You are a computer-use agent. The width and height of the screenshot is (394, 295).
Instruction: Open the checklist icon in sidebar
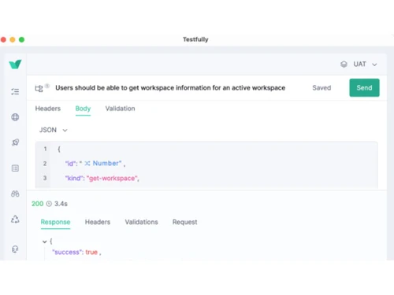[x=15, y=91]
